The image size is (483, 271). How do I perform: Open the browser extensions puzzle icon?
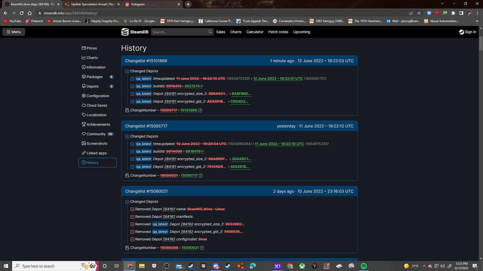453,13
